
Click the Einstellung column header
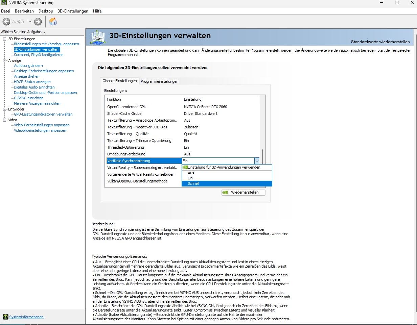221,99
